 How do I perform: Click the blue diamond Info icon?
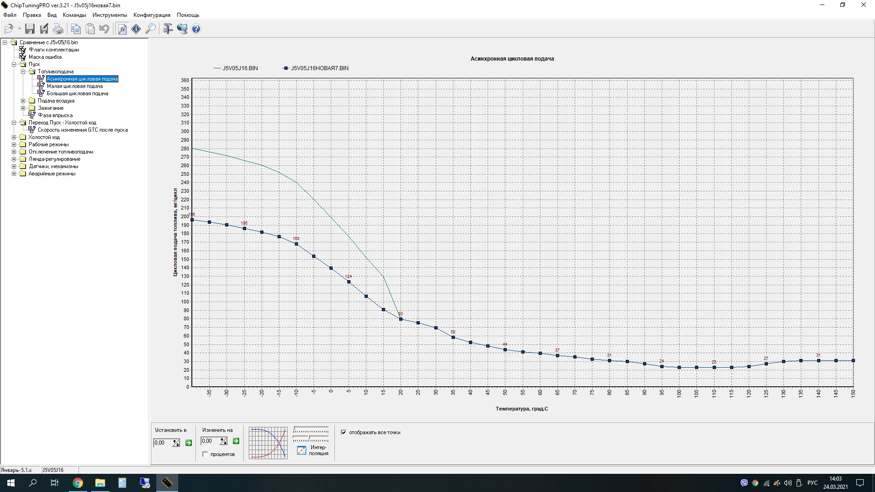point(136,29)
